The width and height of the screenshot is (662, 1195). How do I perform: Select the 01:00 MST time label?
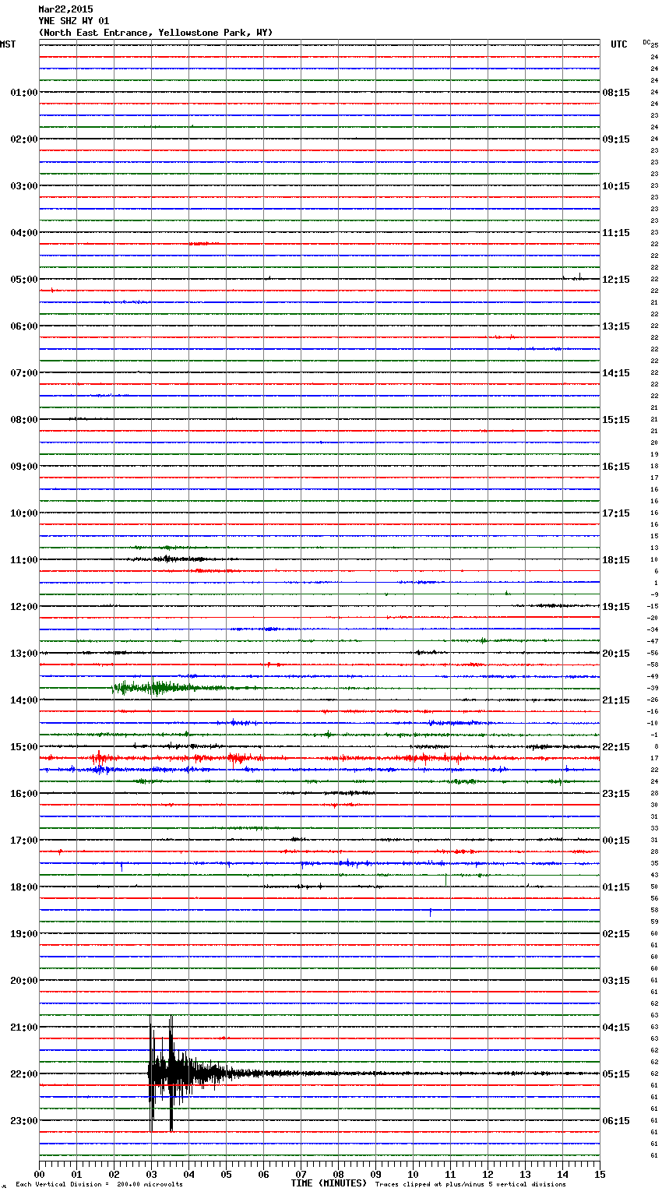[x=24, y=93]
